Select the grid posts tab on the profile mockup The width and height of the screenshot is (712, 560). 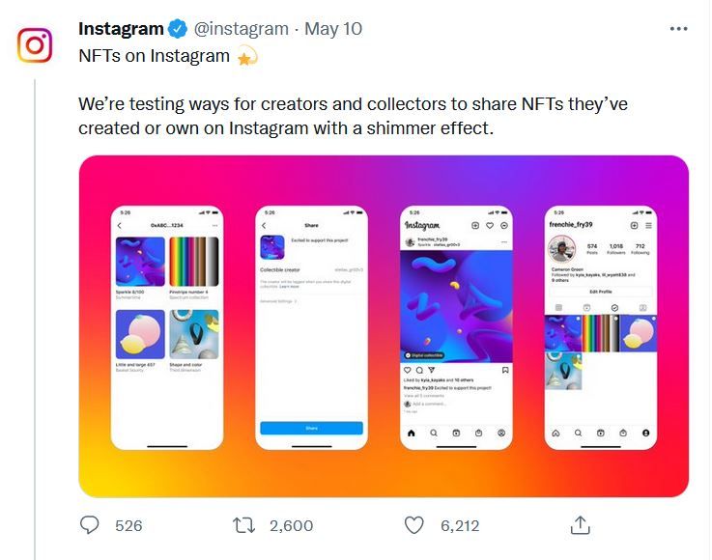point(557,308)
